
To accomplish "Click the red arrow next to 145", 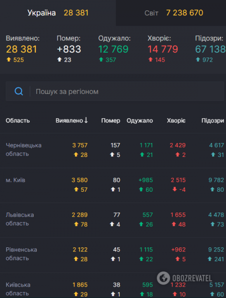I will click(151, 60).
